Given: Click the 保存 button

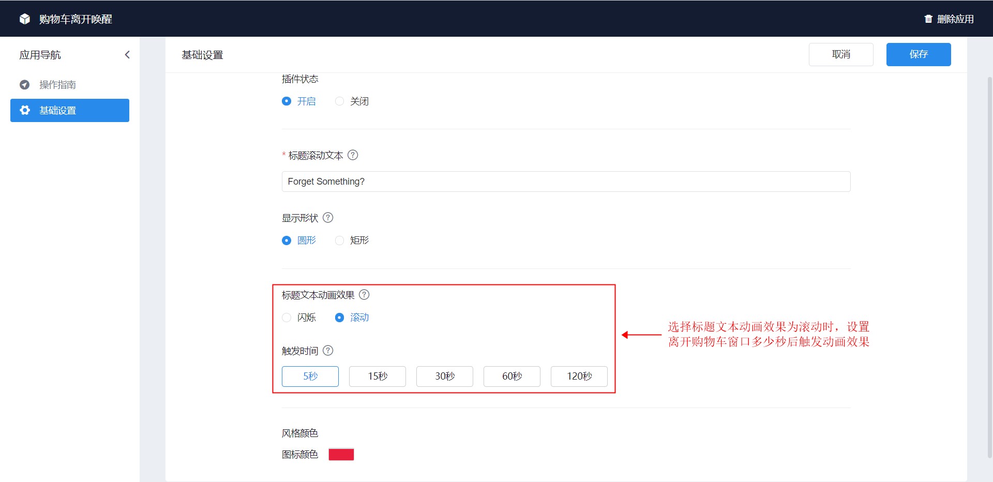Looking at the screenshot, I should [x=919, y=54].
